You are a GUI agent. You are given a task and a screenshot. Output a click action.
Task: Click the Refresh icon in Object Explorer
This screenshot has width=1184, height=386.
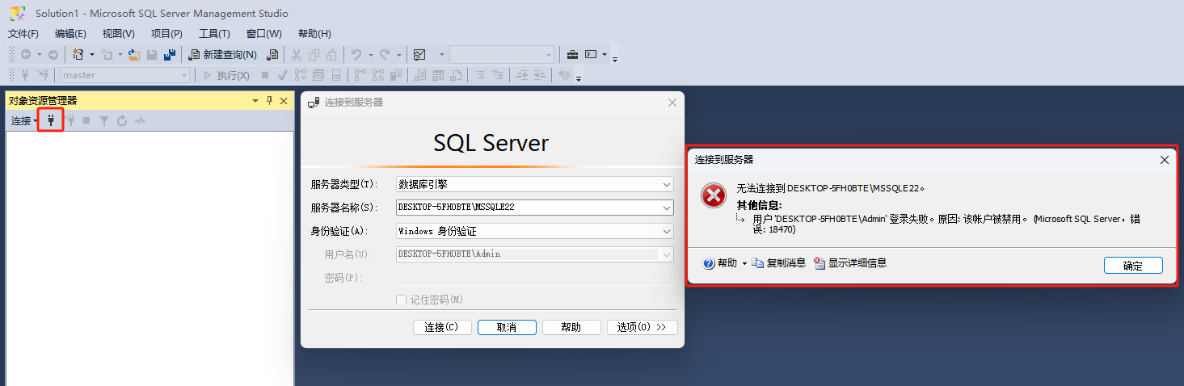122,120
